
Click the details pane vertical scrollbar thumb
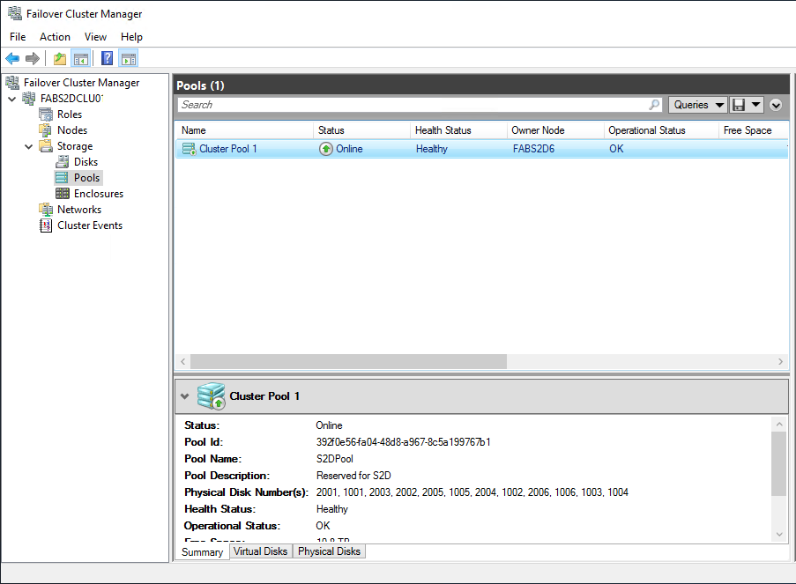[x=778, y=463]
